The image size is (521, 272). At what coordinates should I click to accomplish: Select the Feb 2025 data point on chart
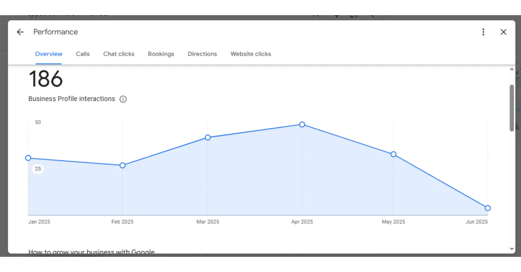click(x=122, y=165)
